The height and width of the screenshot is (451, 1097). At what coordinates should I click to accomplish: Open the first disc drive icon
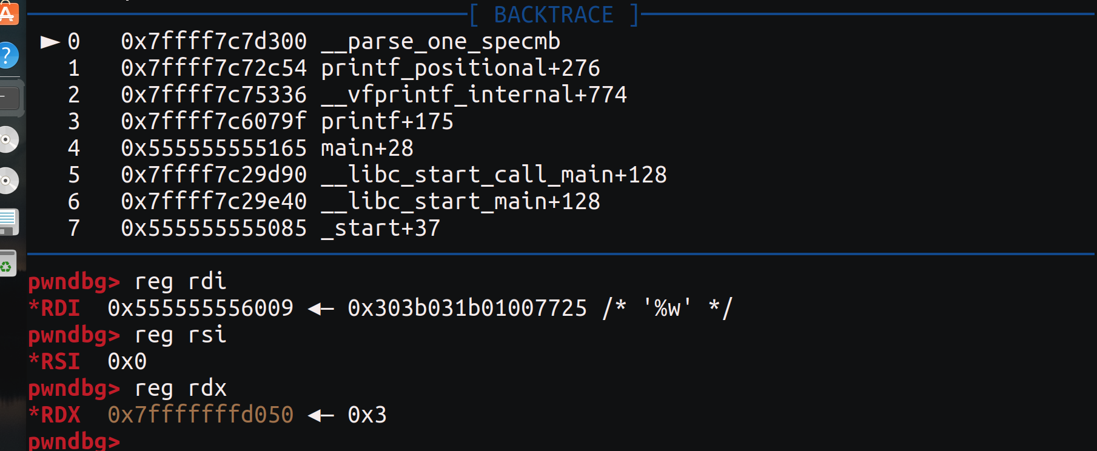pyautogui.click(x=8, y=140)
